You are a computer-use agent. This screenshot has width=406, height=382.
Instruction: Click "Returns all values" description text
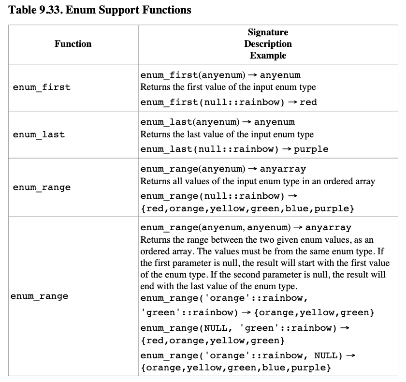pos(258,181)
